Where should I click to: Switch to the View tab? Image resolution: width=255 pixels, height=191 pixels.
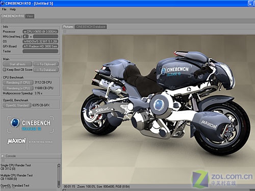pyautogui.click(x=30, y=16)
